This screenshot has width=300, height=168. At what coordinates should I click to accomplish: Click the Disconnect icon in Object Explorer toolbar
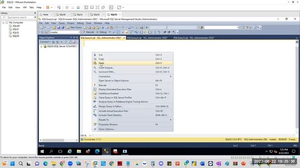tap(57, 42)
